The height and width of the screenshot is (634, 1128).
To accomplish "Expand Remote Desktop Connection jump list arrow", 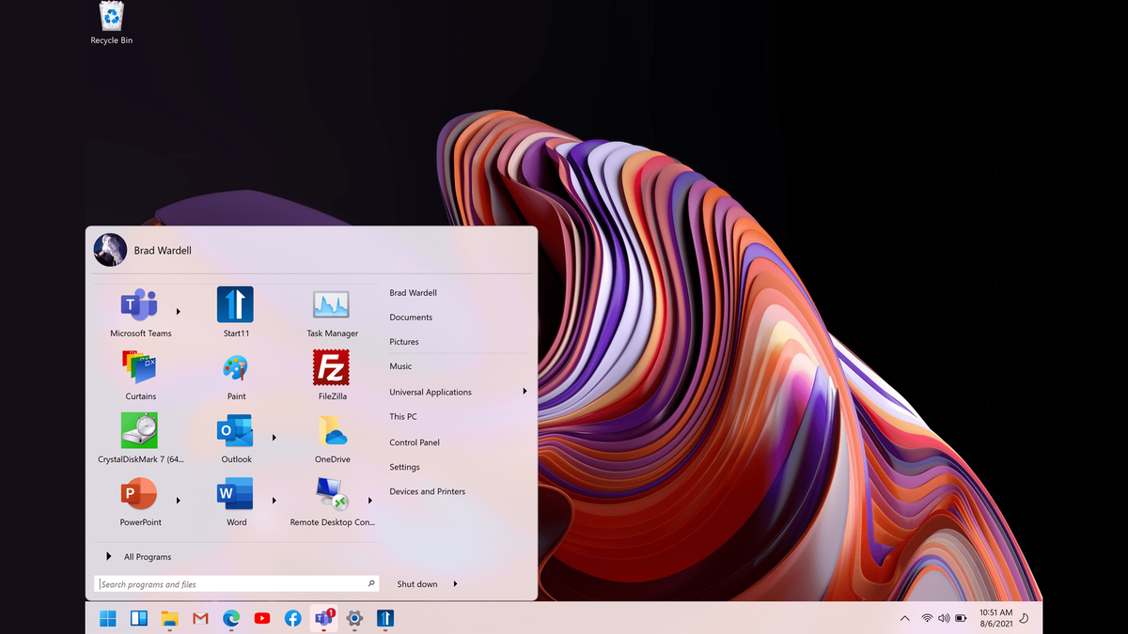I will pyautogui.click(x=370, y=501).
